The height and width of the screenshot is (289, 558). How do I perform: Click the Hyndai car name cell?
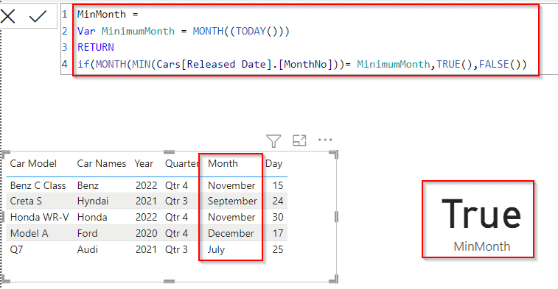coord(93,201)
